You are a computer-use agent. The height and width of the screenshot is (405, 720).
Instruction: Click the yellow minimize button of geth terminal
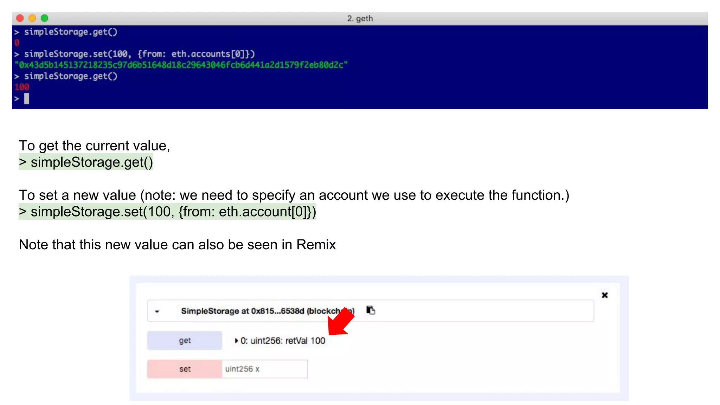(x=32, y=18)
